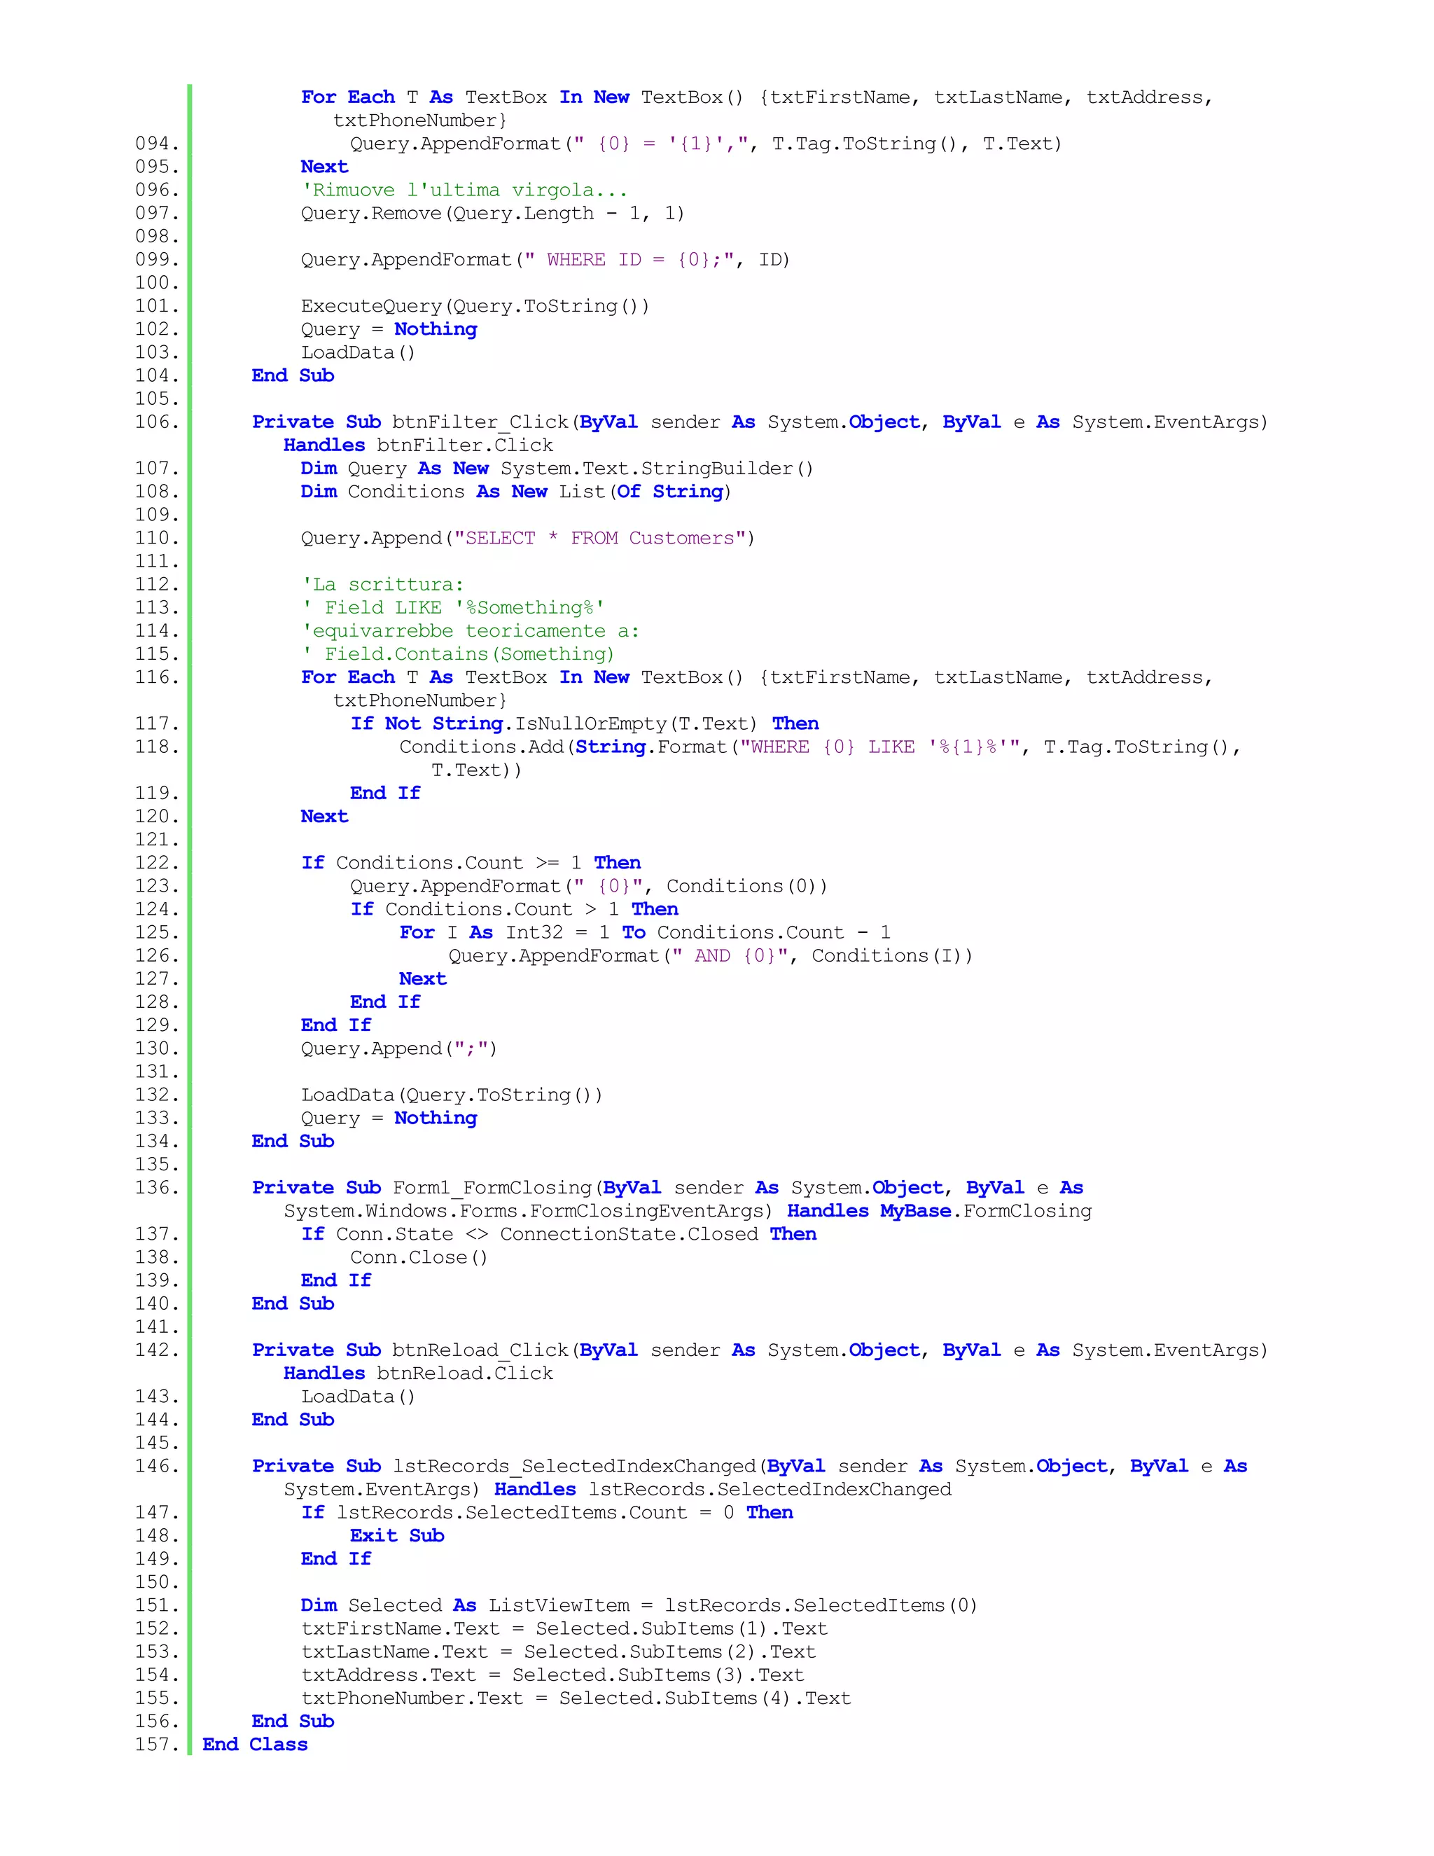The image size is (1434, 1856).
Task: Click "SELECT * FROM Customers" string
Action: 600,538
